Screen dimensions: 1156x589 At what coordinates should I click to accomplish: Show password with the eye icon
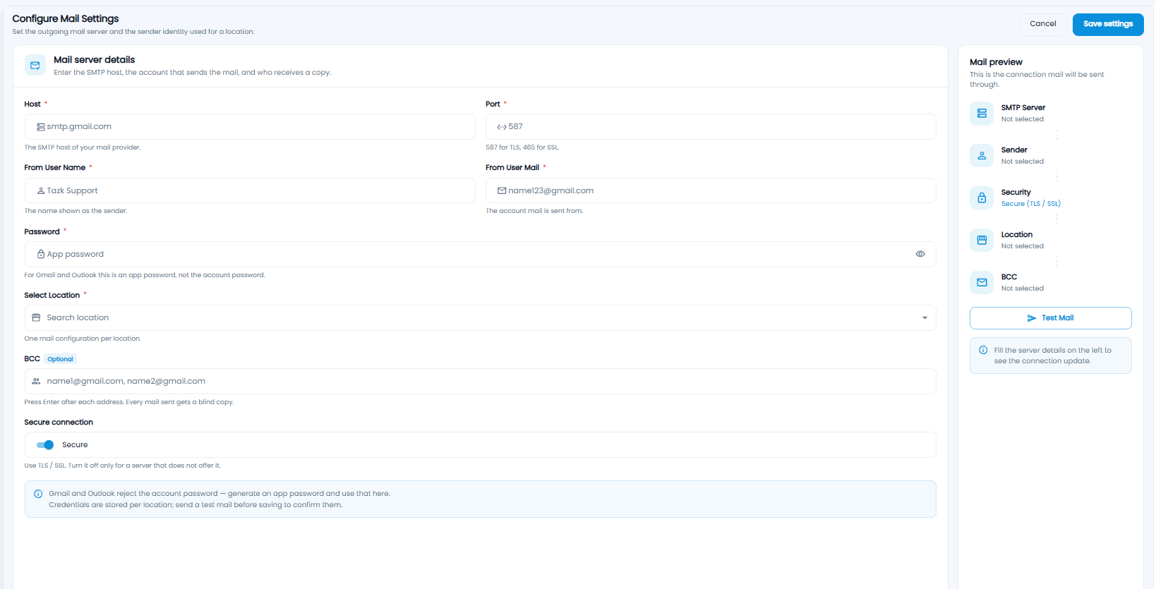click(920, 254)
